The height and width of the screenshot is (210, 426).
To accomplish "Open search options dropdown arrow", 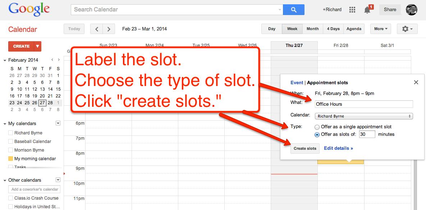I will (x=280, y=10).
